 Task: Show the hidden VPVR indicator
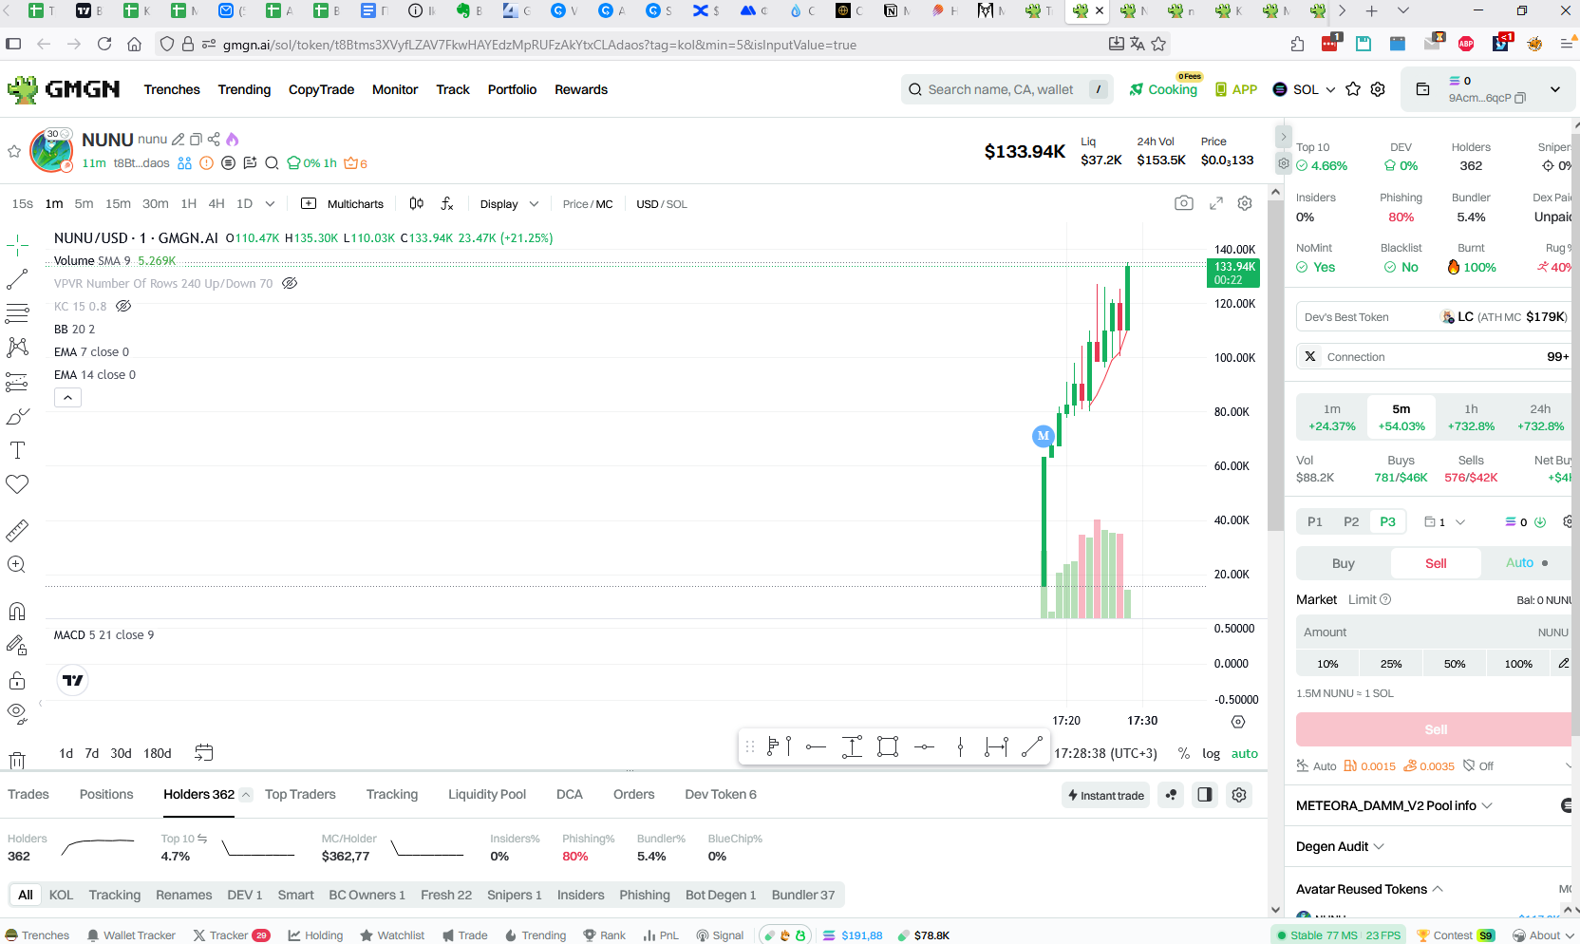(290, 283)
